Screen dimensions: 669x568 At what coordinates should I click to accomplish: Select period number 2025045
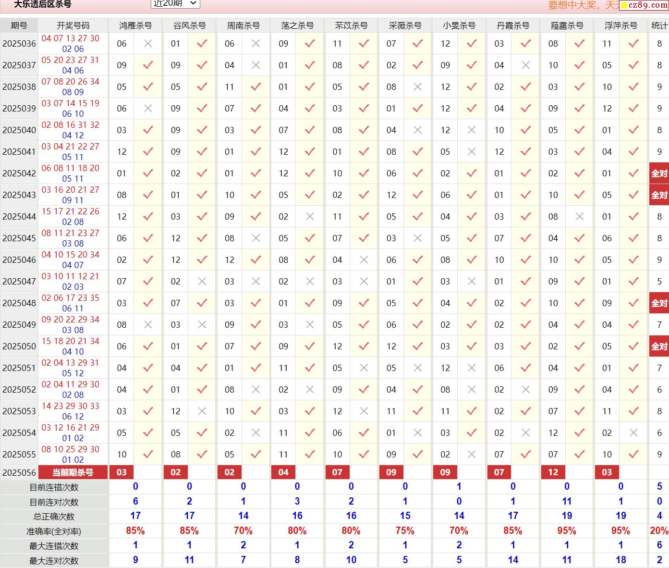click(x=19, y=238)
